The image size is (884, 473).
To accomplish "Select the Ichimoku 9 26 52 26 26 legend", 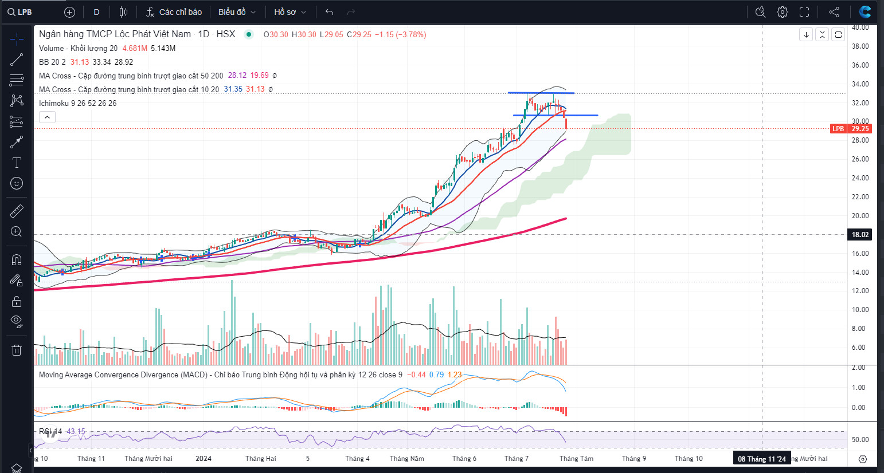I will pos(77,104).
